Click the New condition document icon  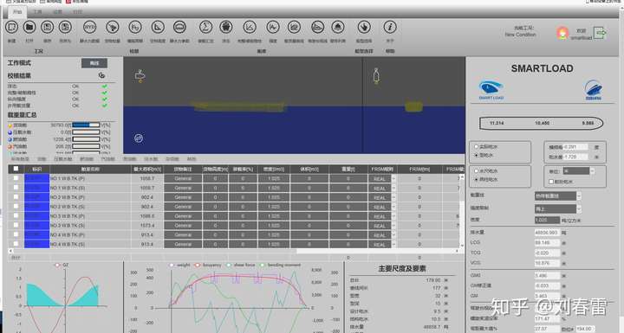pos(11,28)
